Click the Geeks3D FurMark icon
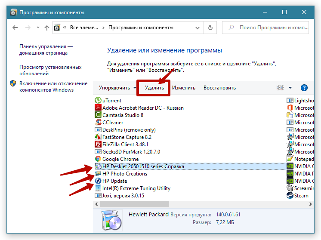The image size is (321, 240). point(98,151)
